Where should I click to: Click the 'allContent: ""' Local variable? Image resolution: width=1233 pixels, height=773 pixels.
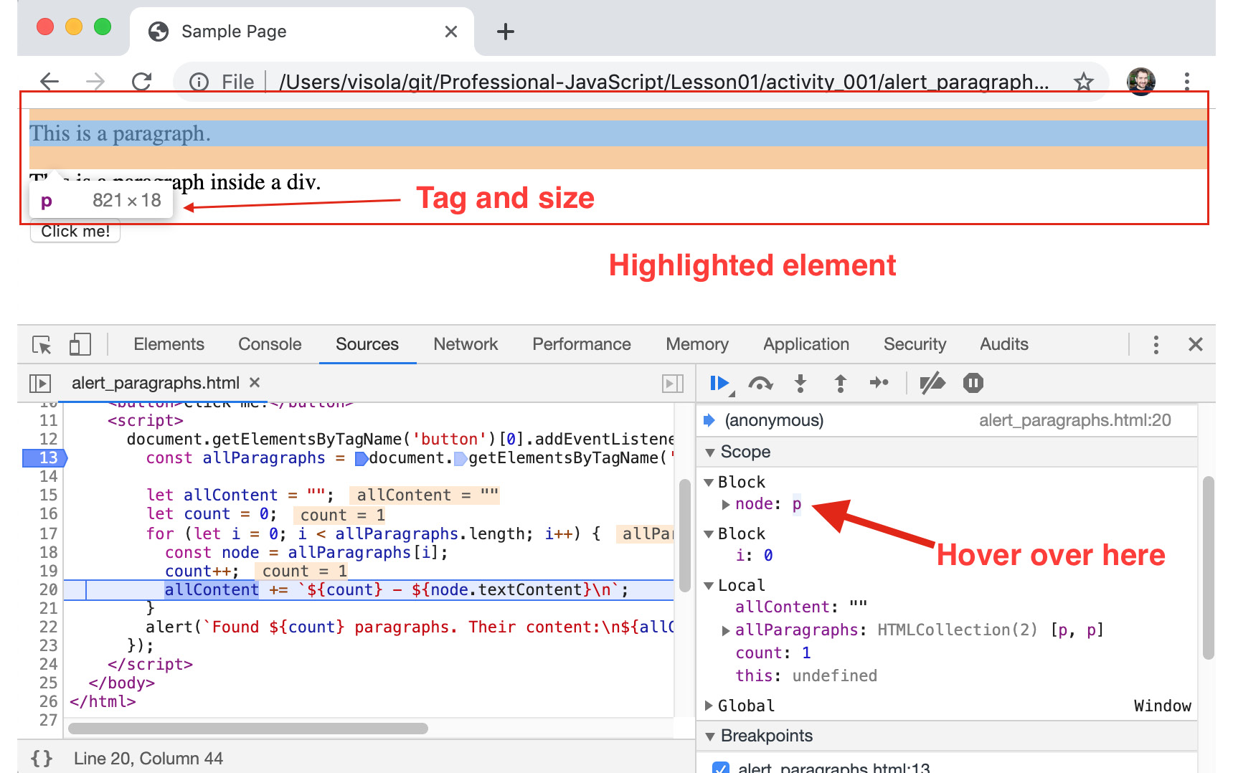pos(801,607)
